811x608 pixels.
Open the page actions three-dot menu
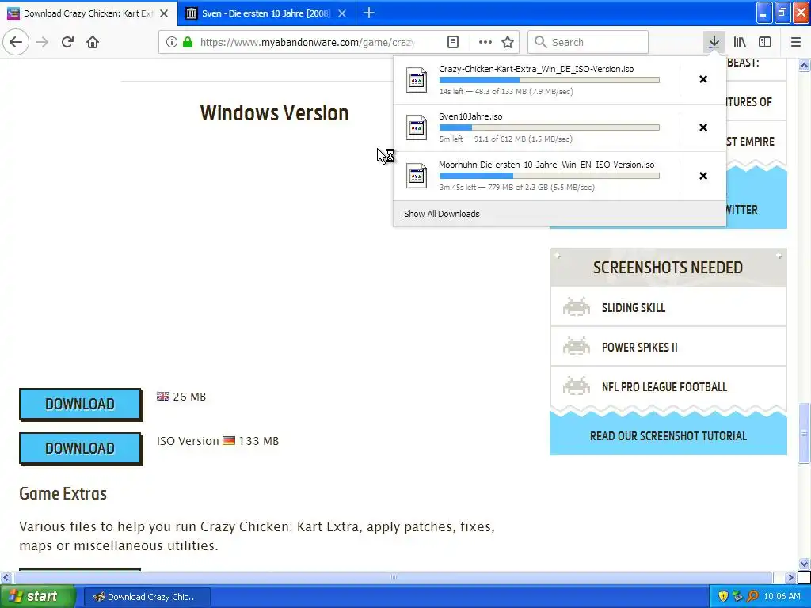click(x=485, y=42)
